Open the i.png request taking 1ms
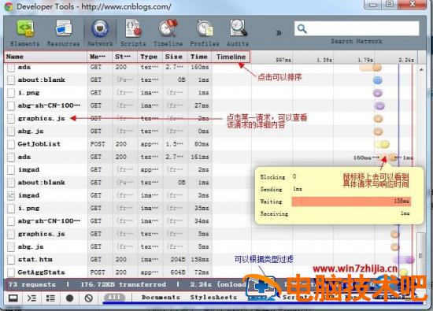 [x=28, y=93]
